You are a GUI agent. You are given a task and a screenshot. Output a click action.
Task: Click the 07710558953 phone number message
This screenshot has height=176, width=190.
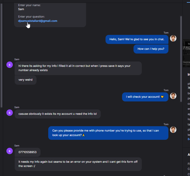tap(27, 152)
